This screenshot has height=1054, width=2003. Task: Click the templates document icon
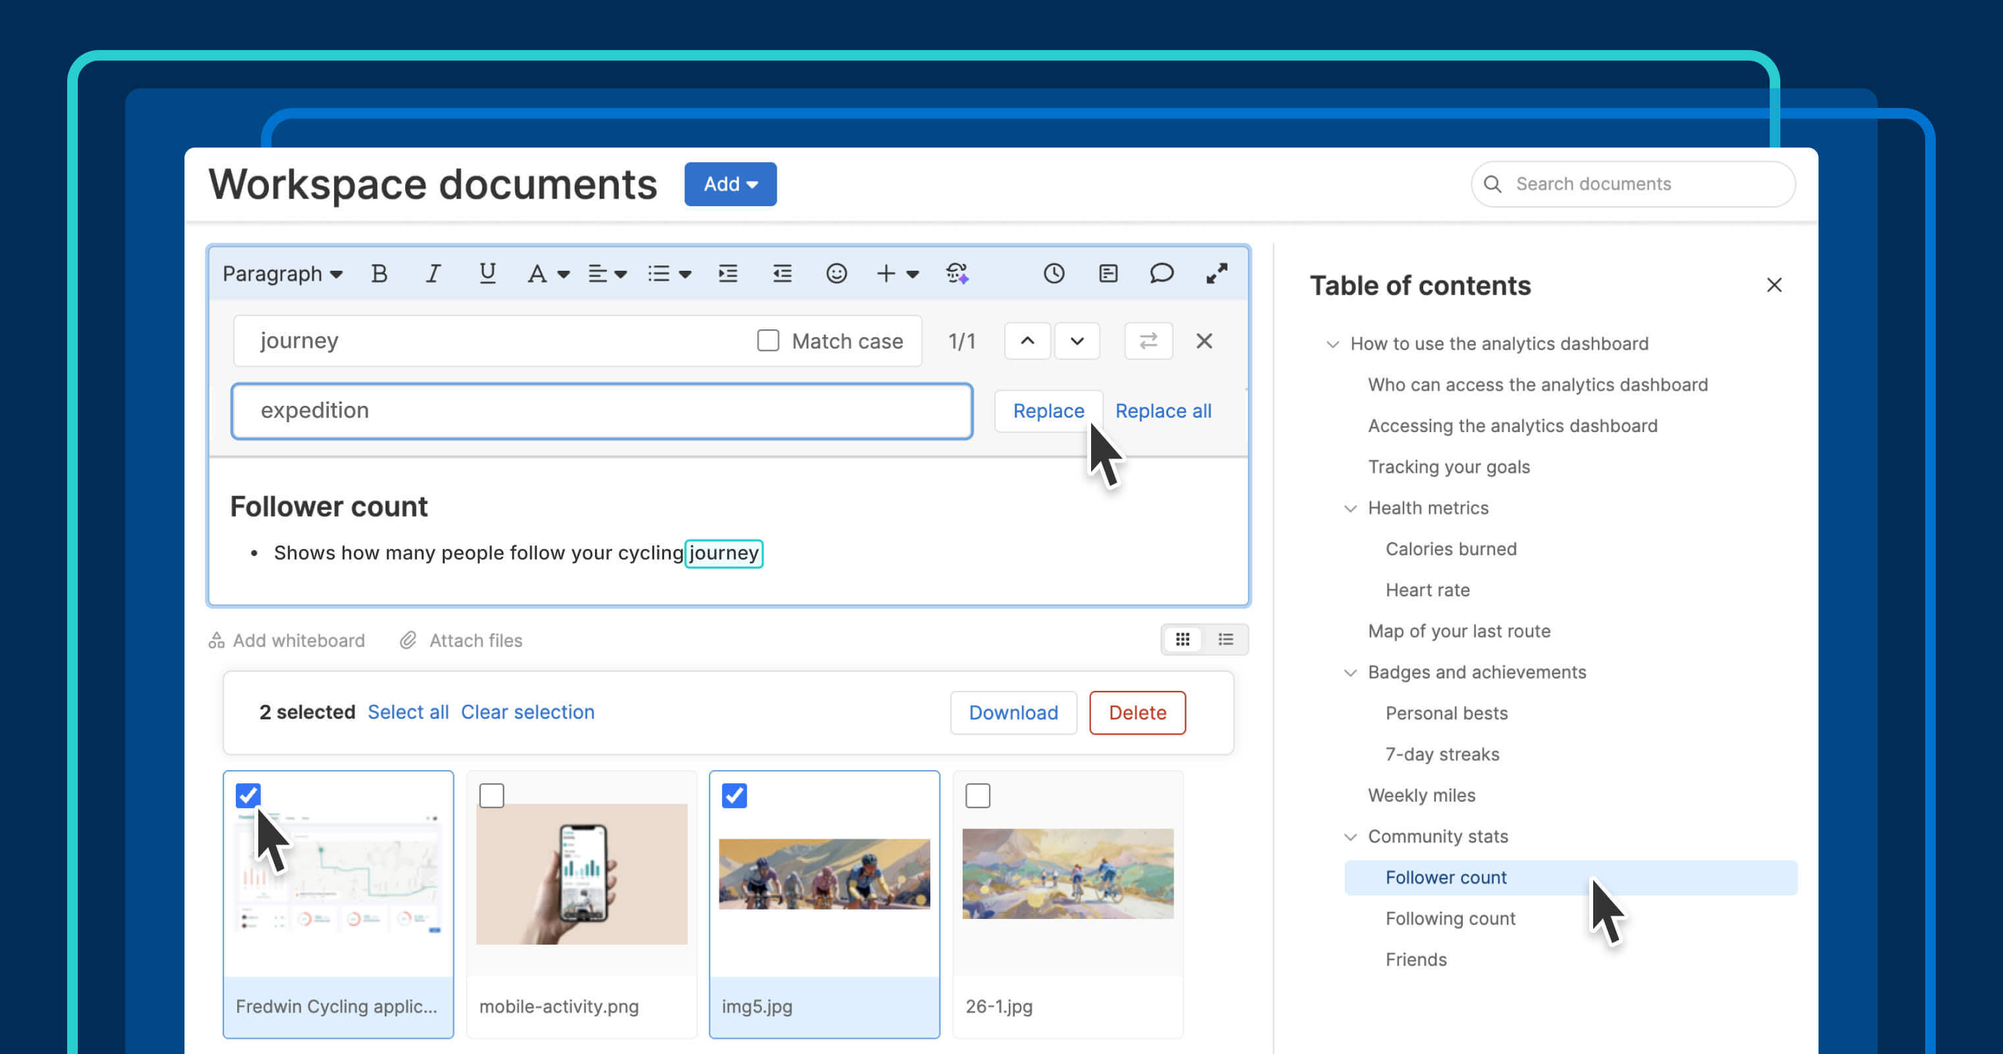pyautogui.click(x=1108, y=273)
